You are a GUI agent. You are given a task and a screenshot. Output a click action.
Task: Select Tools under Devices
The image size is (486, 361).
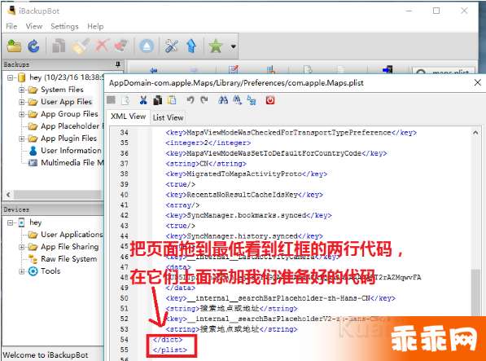pos(50,271)
